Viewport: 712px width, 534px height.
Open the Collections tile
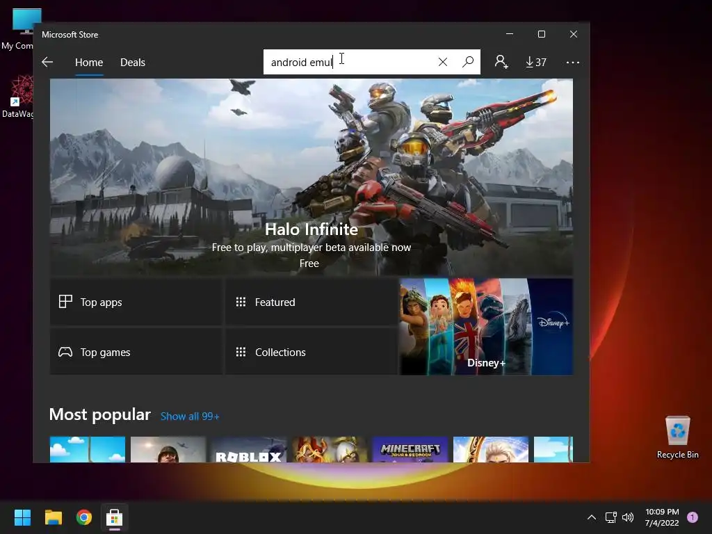311,352
